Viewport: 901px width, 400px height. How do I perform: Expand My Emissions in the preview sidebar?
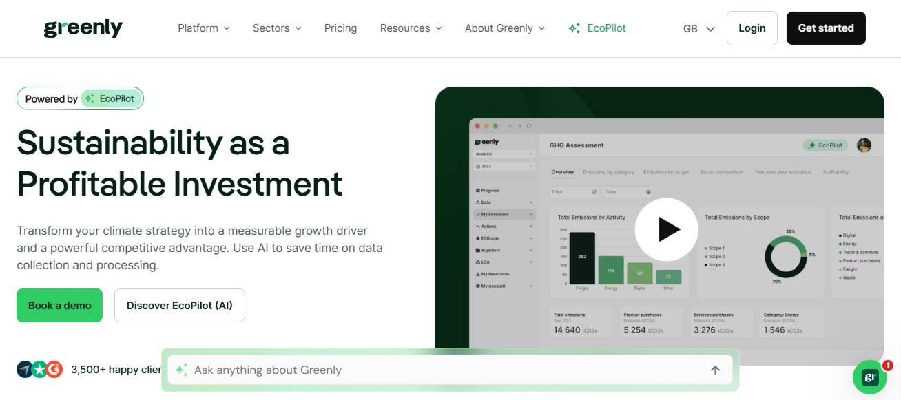[x=504, y=214]
